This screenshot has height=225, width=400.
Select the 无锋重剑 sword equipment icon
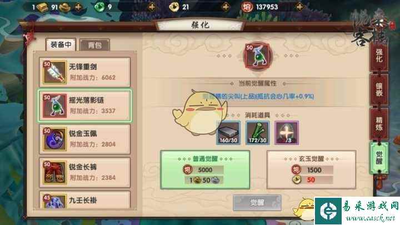coord(54,72)
